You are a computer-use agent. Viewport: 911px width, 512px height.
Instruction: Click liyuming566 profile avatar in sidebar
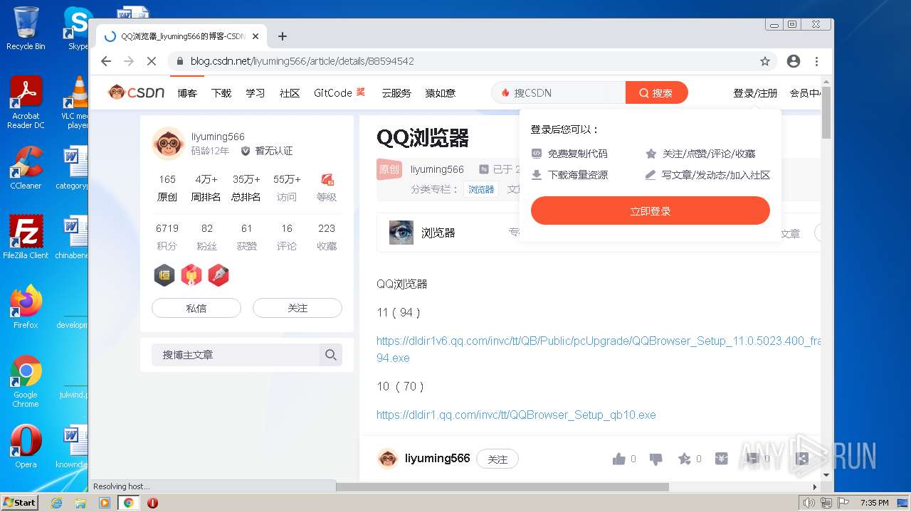(169, 144)
